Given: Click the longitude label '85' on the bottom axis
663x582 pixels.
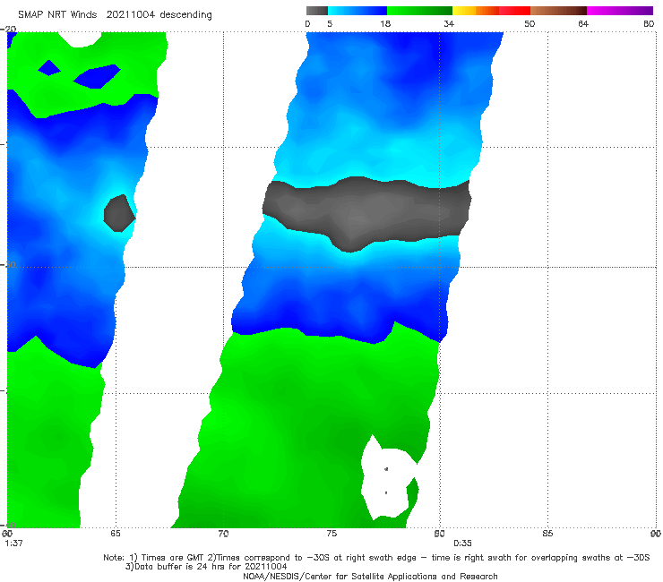Looking at the screenshot, I should coord(547,534).
